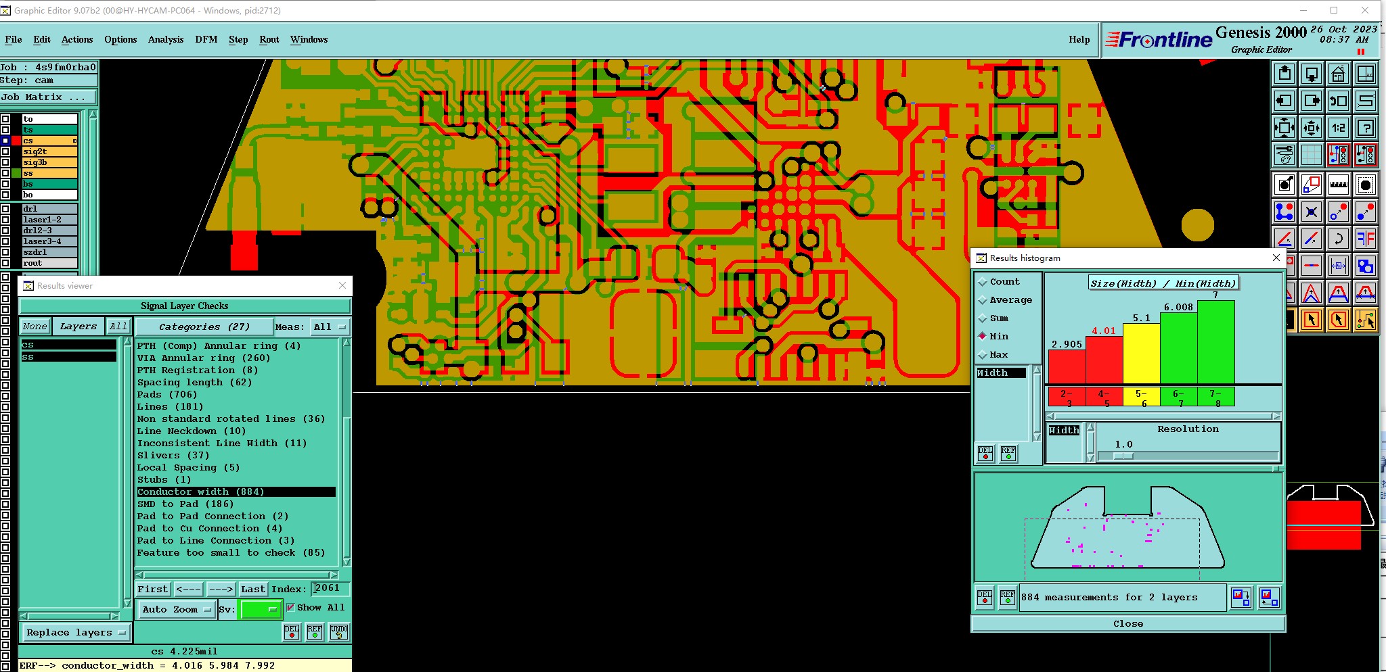Click the first histogram copy-to-layer icon

pos(1241,598)
